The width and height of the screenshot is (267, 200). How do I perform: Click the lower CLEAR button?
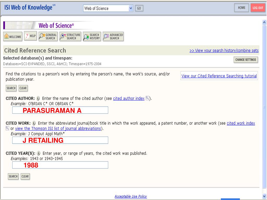pyautogui.click(x=25, y=176)
